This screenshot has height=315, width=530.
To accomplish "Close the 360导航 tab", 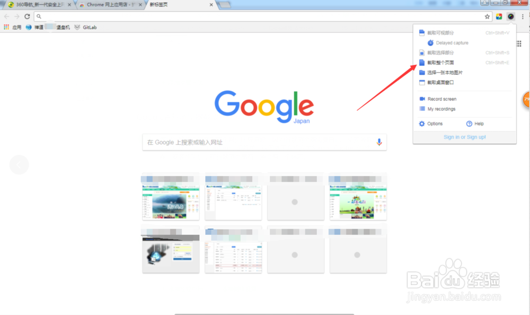I will (69, 5).
